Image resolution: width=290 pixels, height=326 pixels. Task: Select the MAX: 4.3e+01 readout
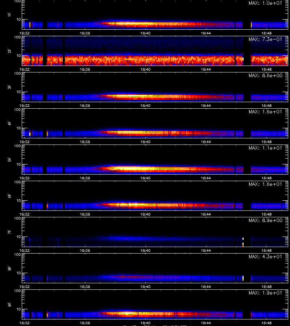pos(265,257)
